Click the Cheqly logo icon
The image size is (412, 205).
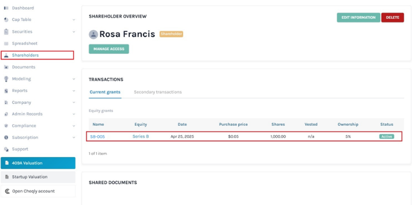pos(7,191)
